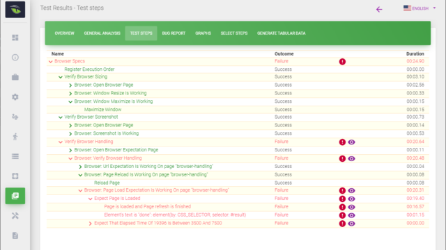Go back with the purple arrow
Screen dimensions: 446x250
(x=379, y=9)
